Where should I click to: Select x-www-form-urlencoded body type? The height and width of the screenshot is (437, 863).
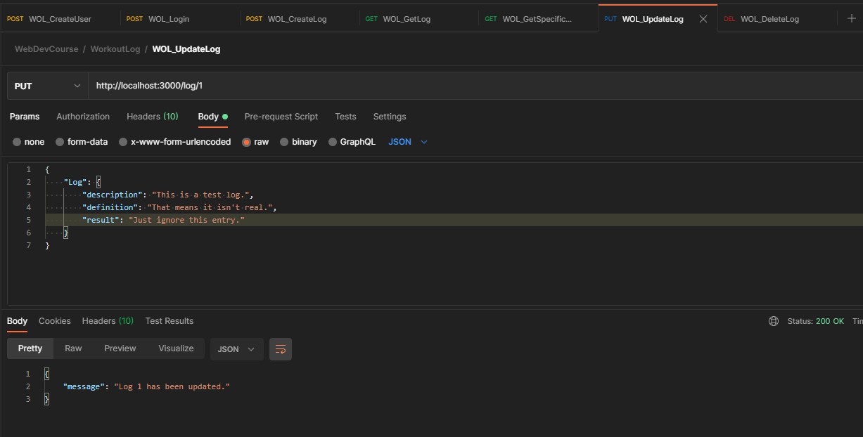(x=175, y=142)
